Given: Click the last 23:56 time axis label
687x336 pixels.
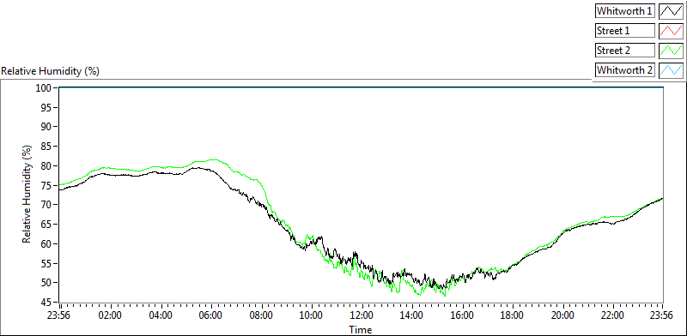Looking at the screenshot, I should click(x=662, y=315).
